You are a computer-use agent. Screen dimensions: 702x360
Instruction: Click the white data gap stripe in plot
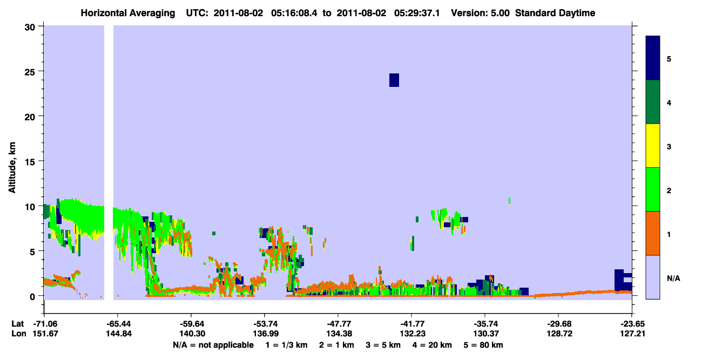coord(109,162)
